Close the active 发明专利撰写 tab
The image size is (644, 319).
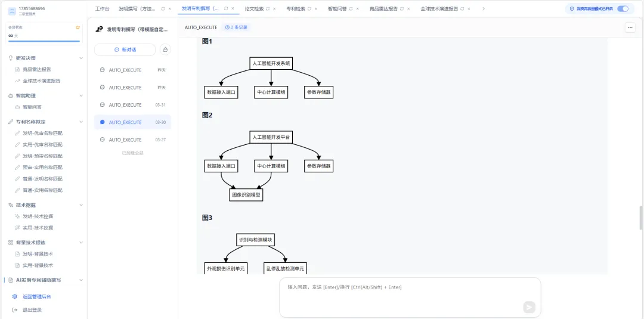[233, 8]
